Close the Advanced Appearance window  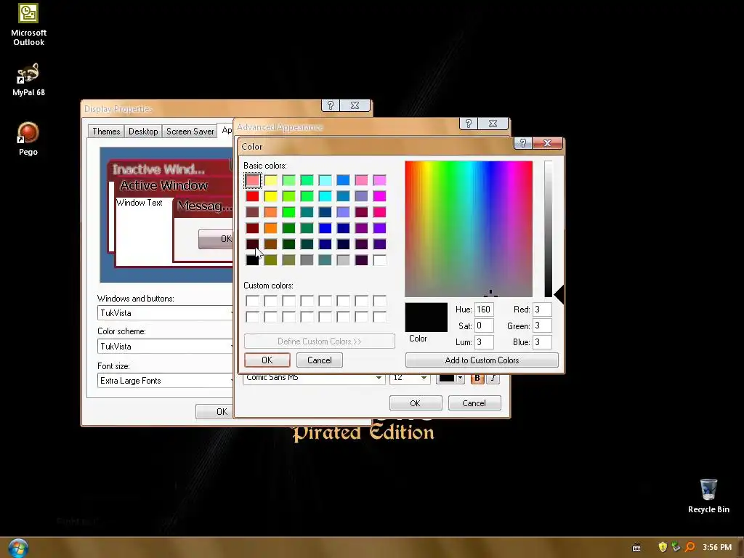point(493,124)
